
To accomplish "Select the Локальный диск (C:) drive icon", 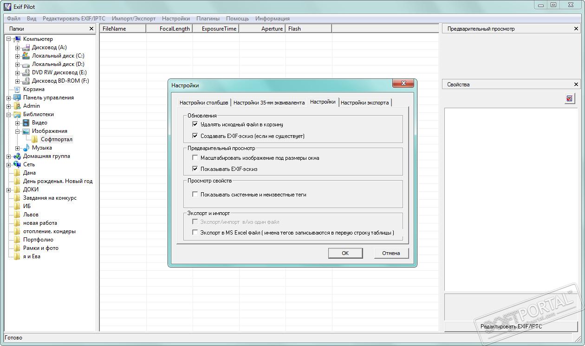I will click(26, 56).
